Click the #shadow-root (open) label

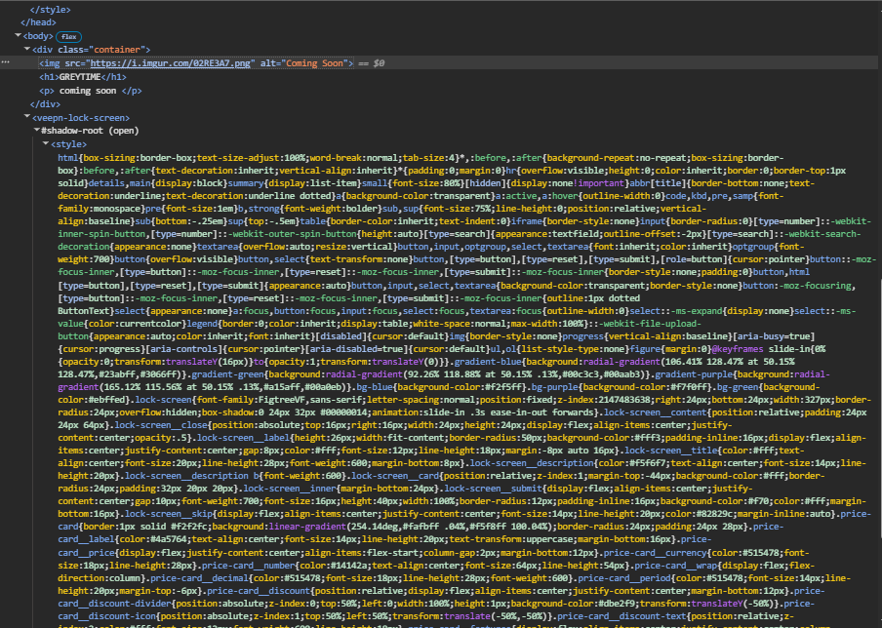tap(90, 131)
